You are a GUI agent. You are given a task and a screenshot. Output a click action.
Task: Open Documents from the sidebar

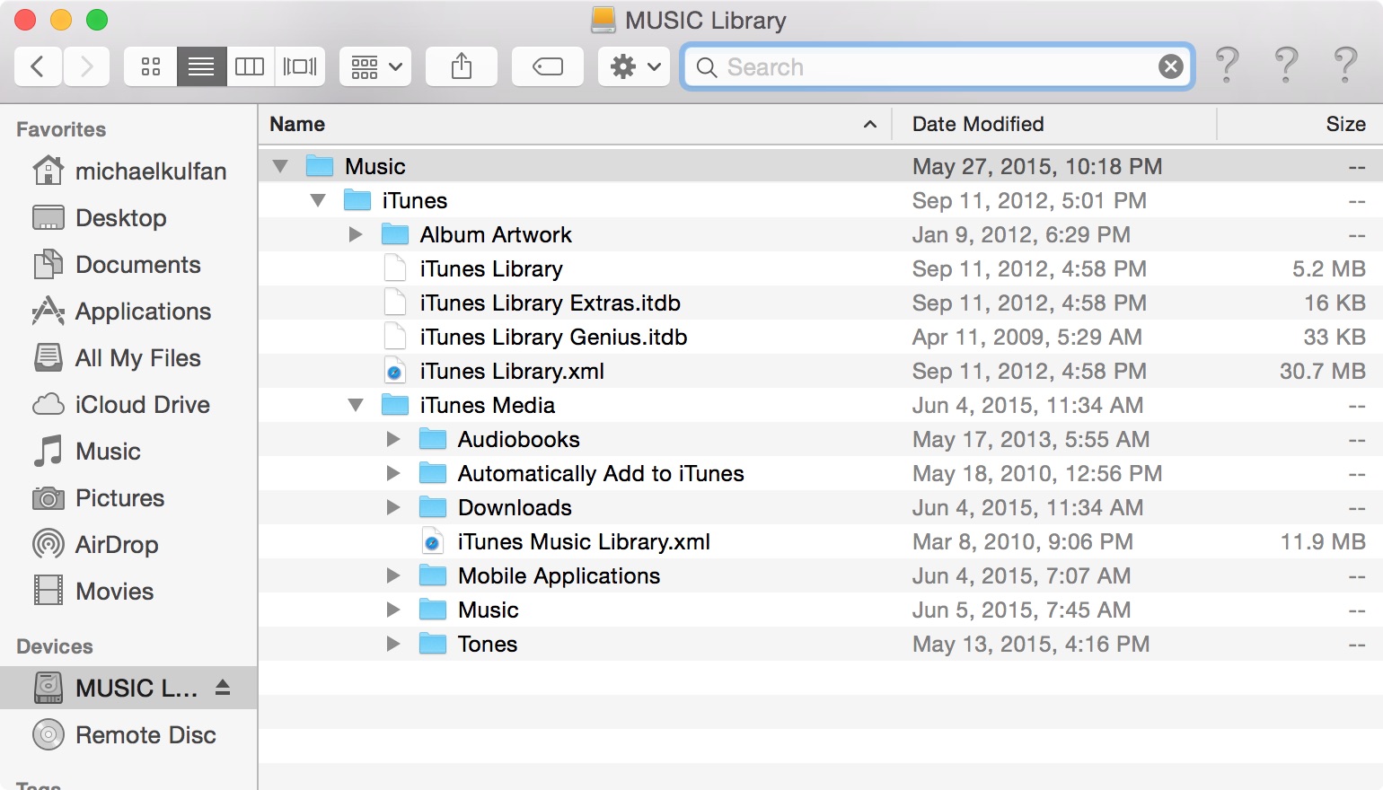(x=128, y=265)
